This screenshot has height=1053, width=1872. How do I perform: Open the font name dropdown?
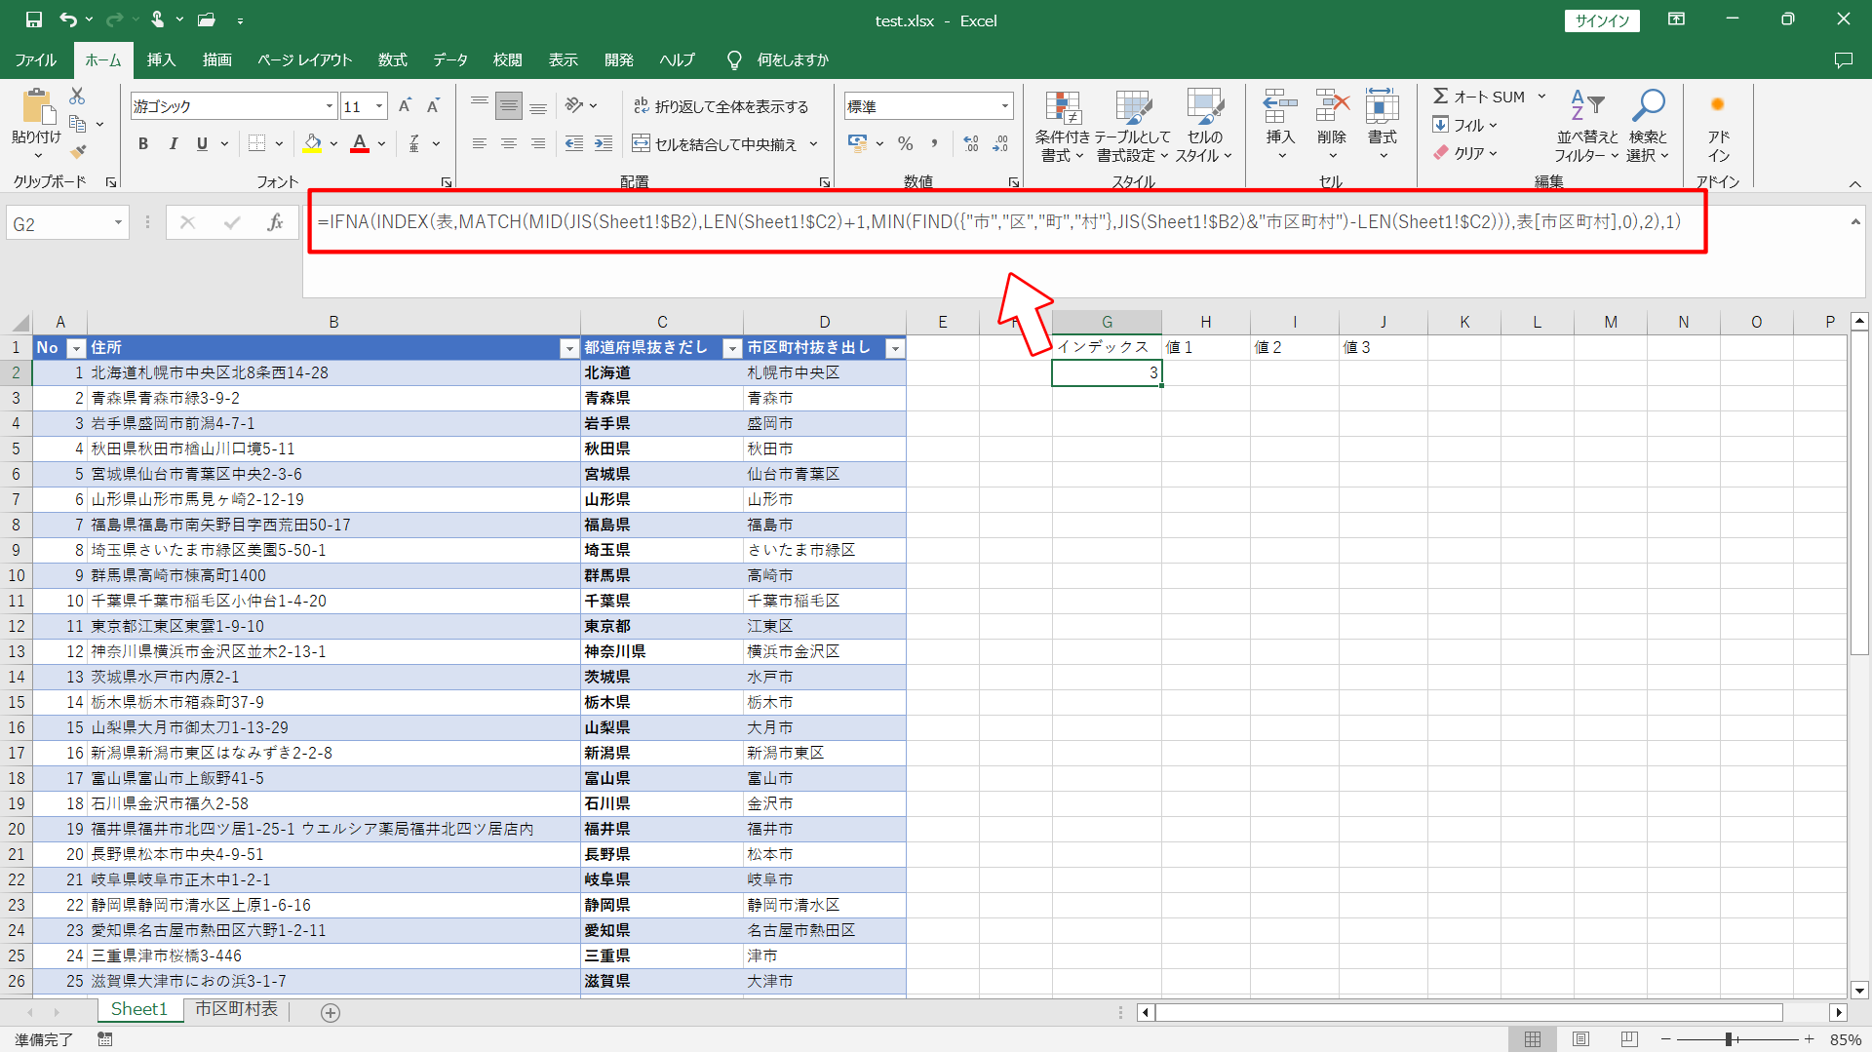(330, 106)
